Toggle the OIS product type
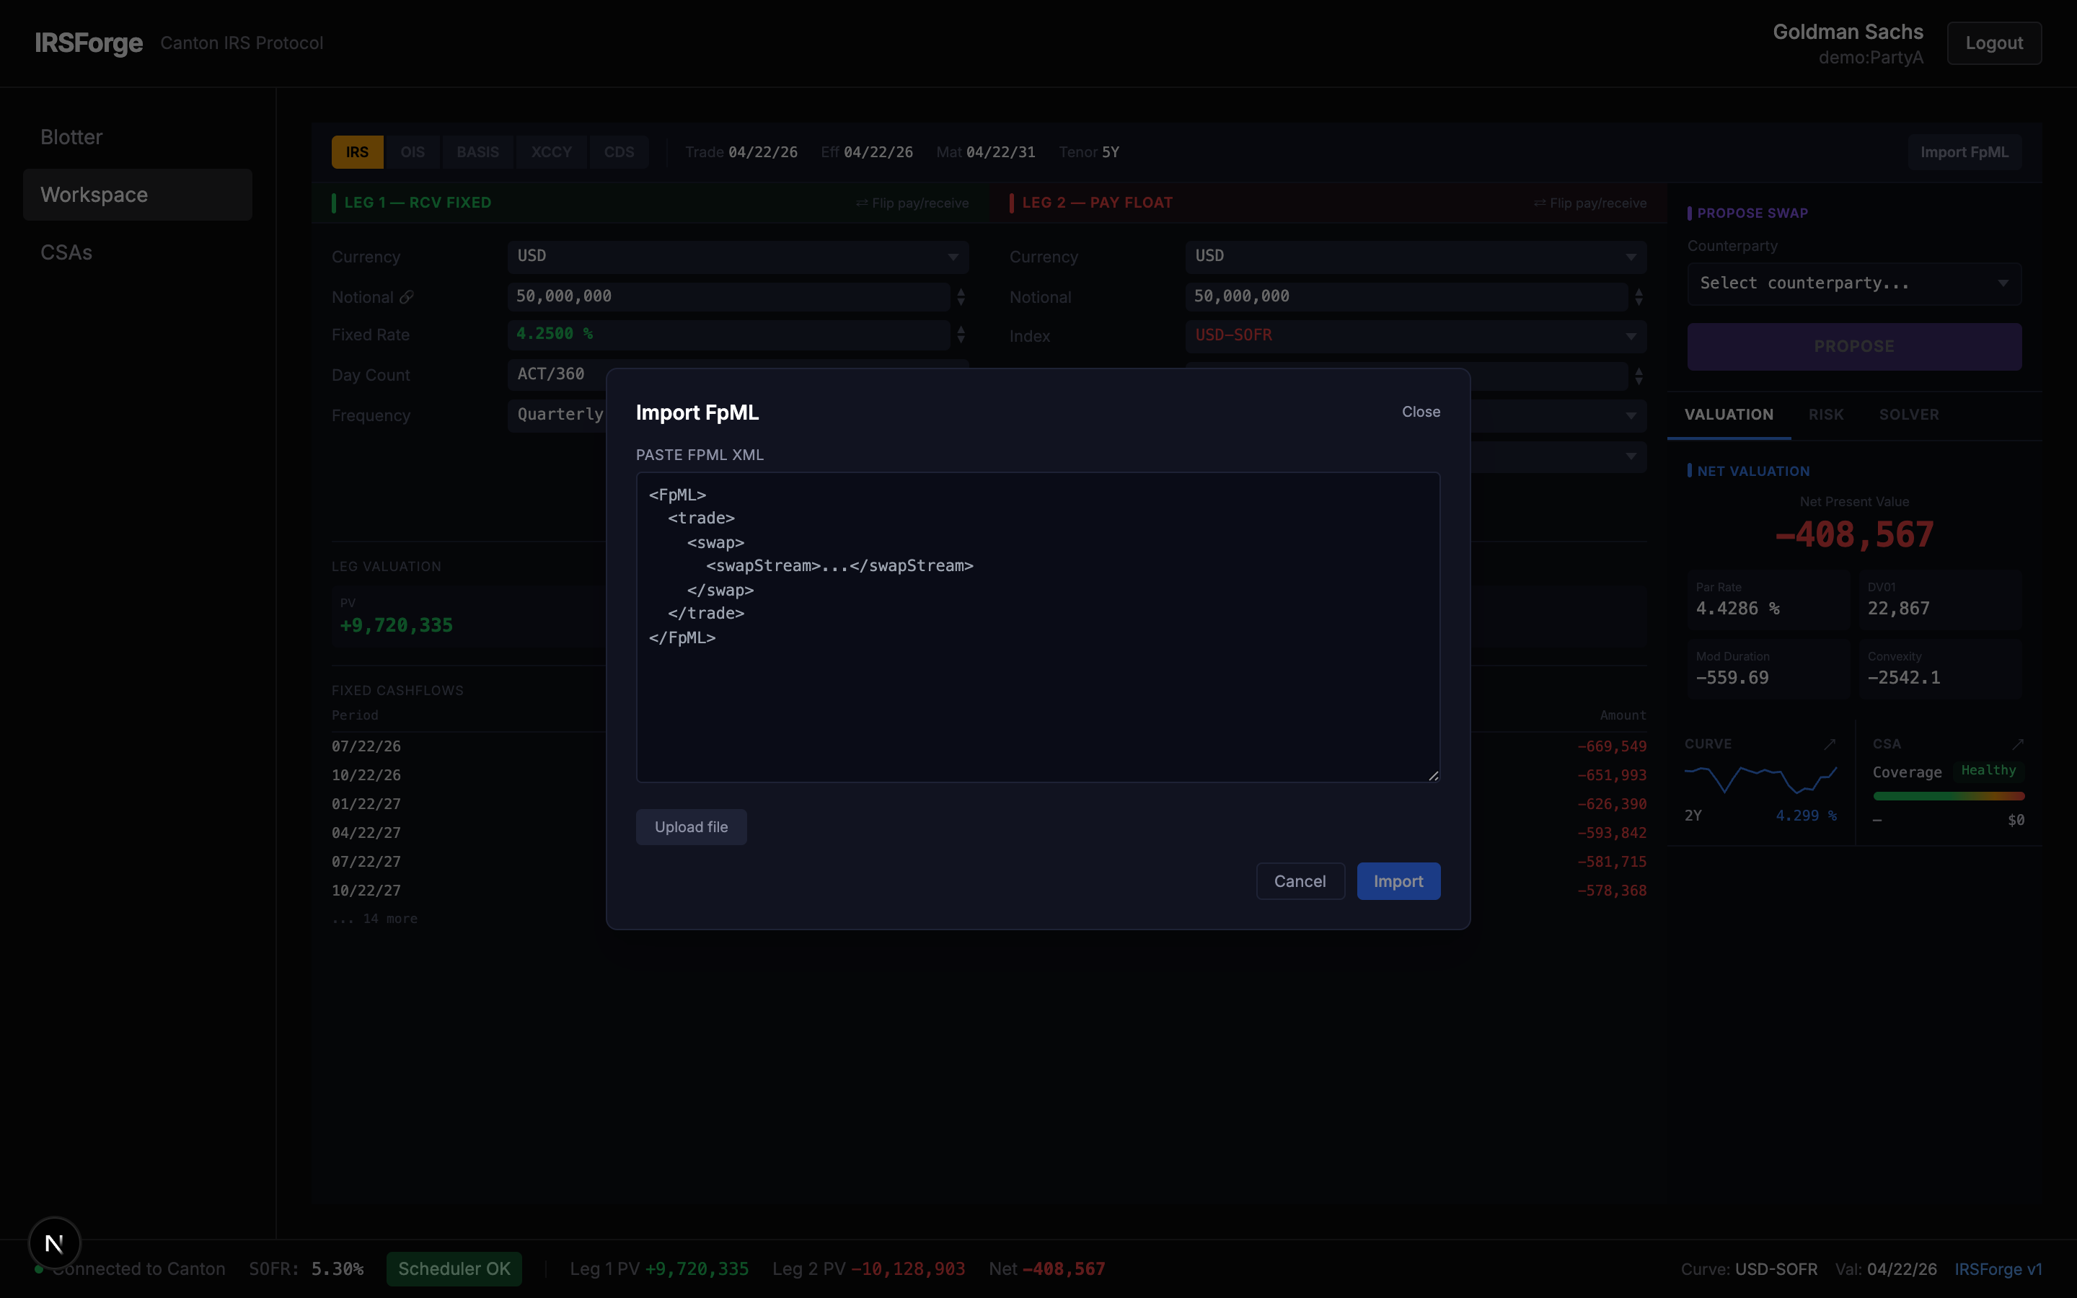The image size is (2077, 1298). tap(413, 151)
